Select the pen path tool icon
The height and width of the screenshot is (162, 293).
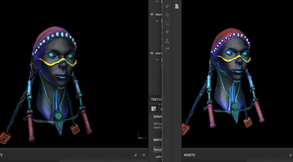167,6
